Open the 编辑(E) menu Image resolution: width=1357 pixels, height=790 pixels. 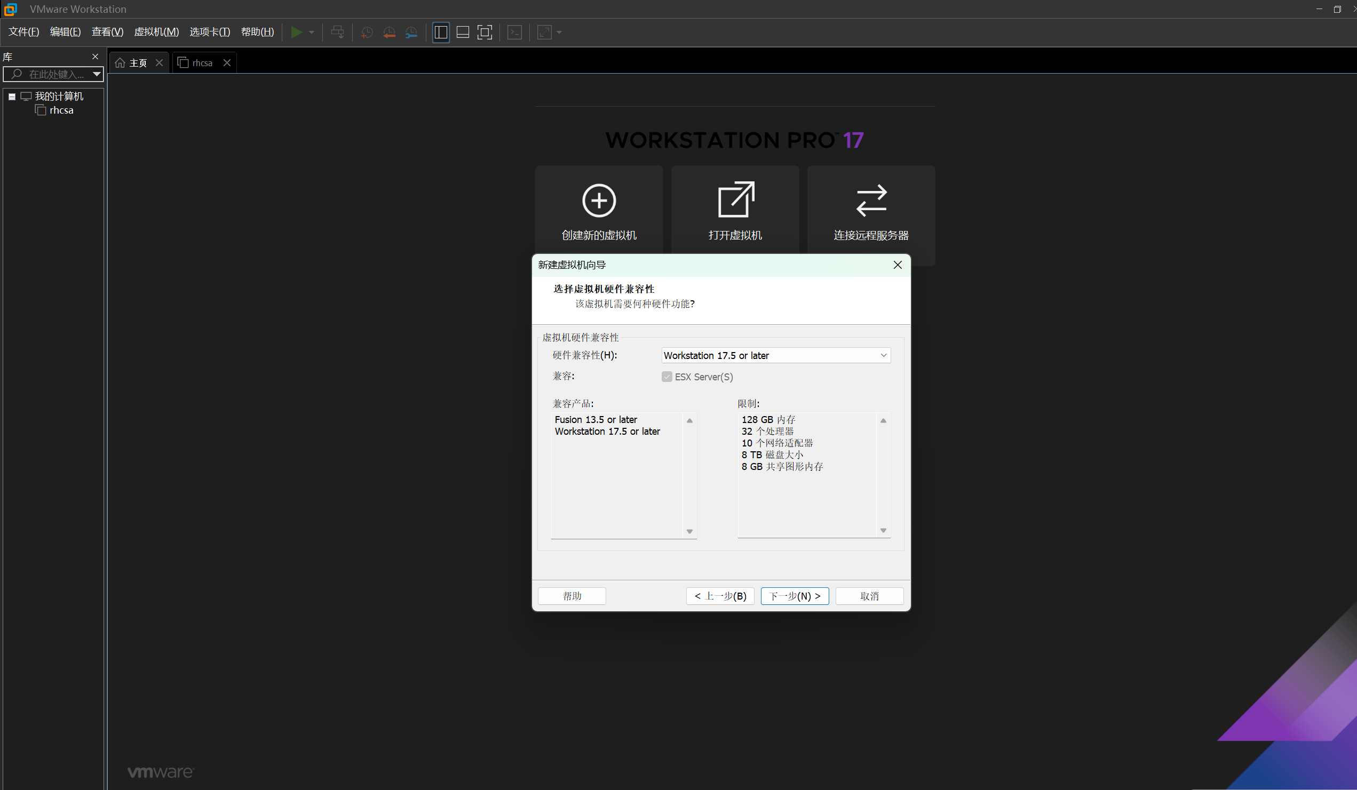tap(65, 32)
